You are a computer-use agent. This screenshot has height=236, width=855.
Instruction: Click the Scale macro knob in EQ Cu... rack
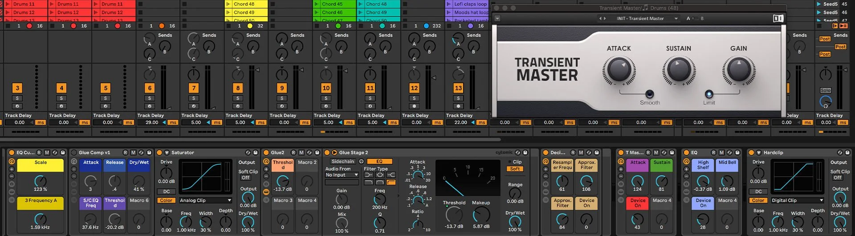[x=41, y=181]
